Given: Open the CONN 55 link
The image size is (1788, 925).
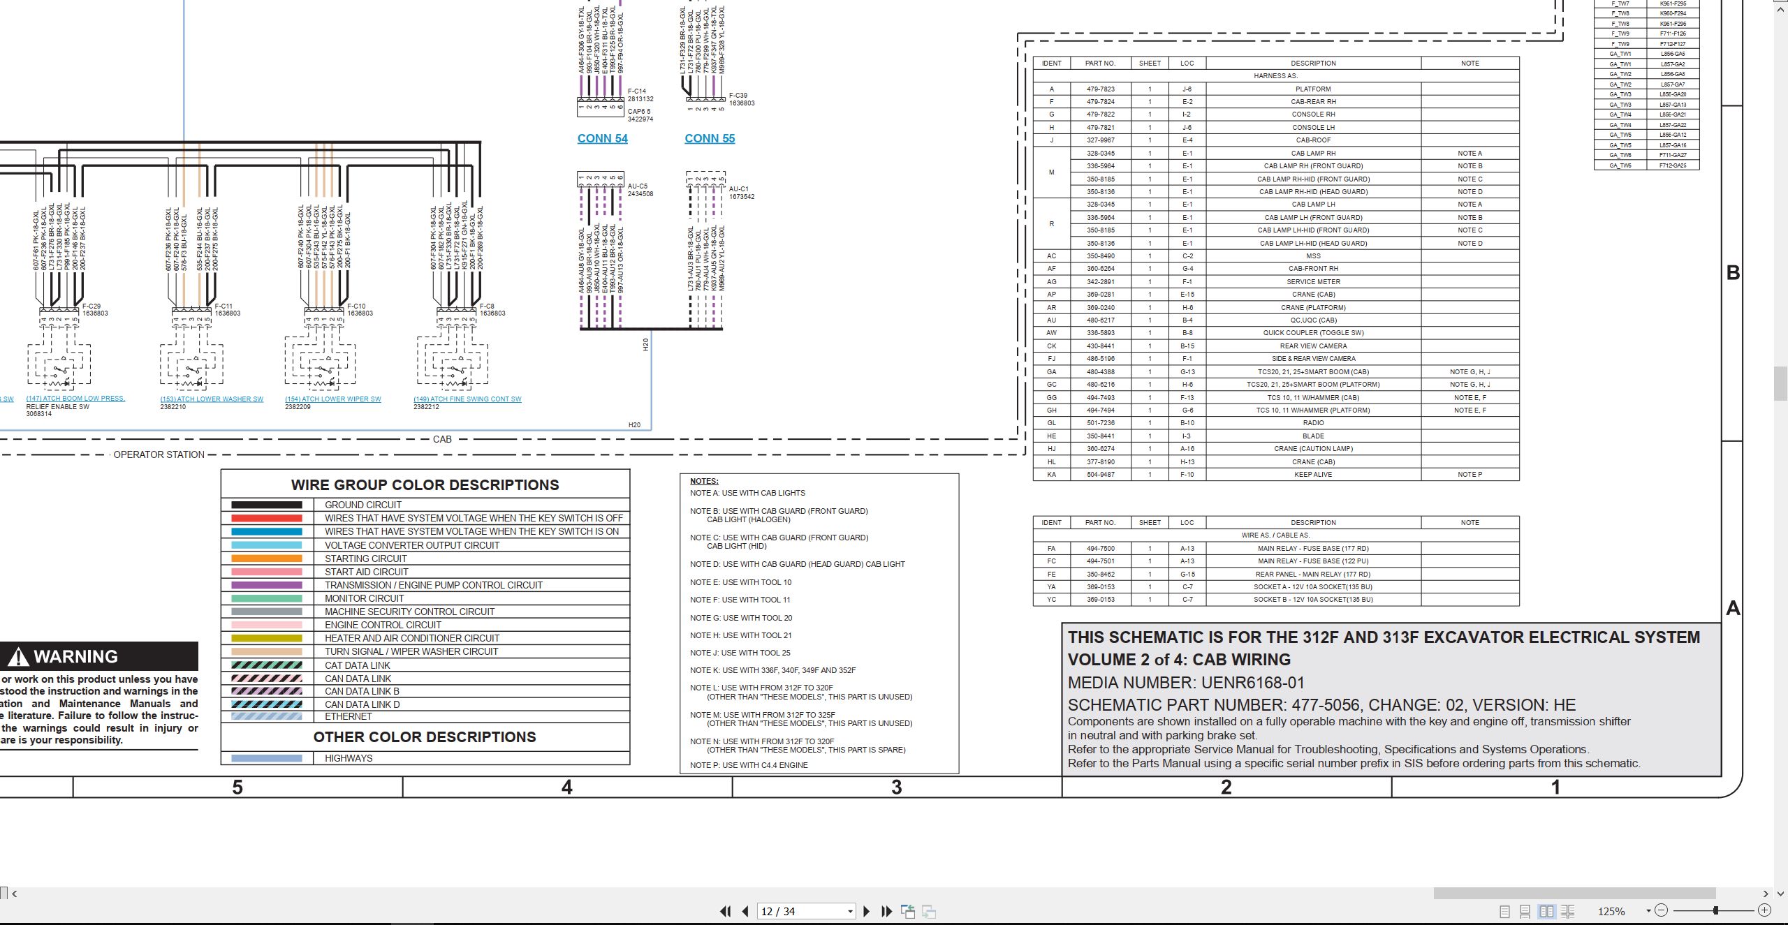Looking at the screenshot, I should coord(710,138).
